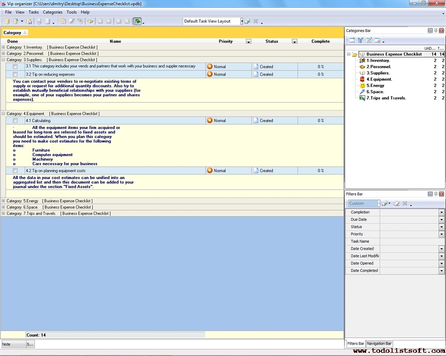Image resolution: width=446 pixels, height=356 pixels.
Task: Click the 5.Energy smiley face icon
Action: (x=362, y=86)
